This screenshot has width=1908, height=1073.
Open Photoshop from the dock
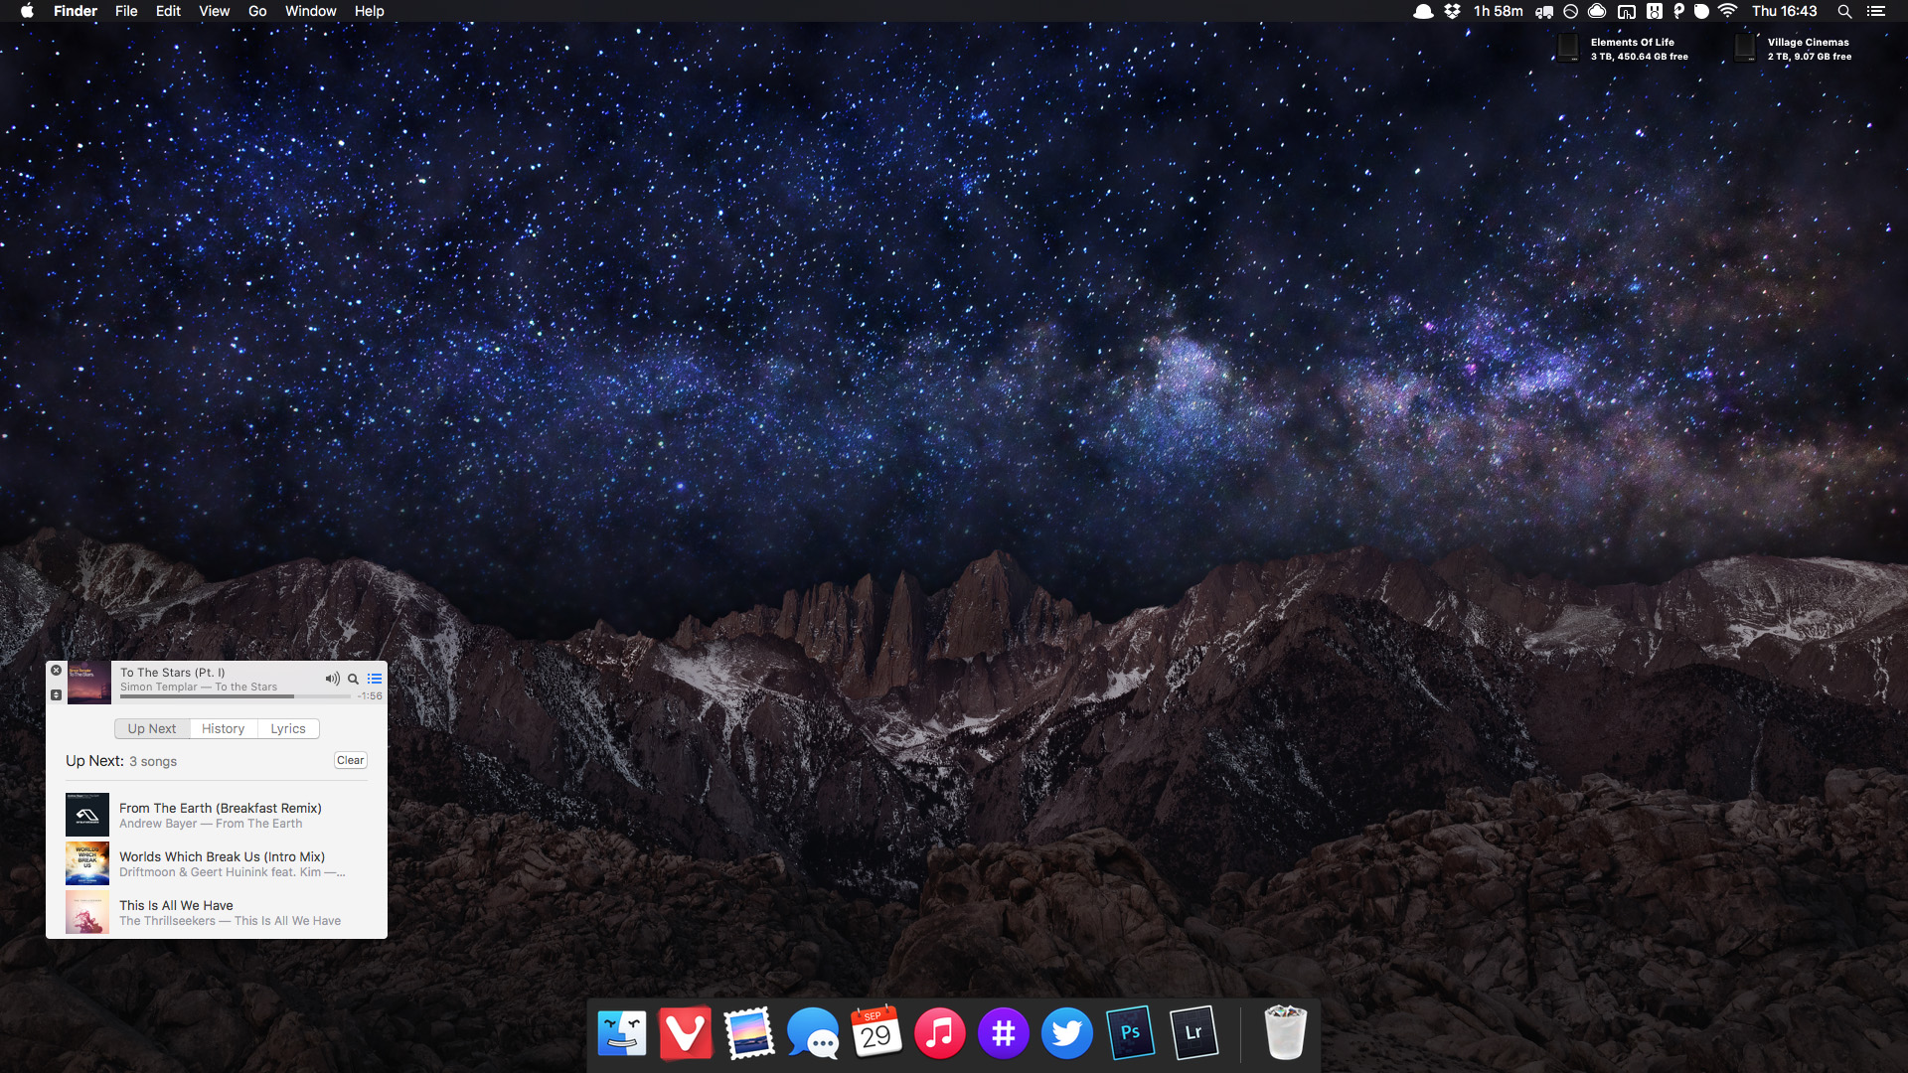coord(1130,1033)
